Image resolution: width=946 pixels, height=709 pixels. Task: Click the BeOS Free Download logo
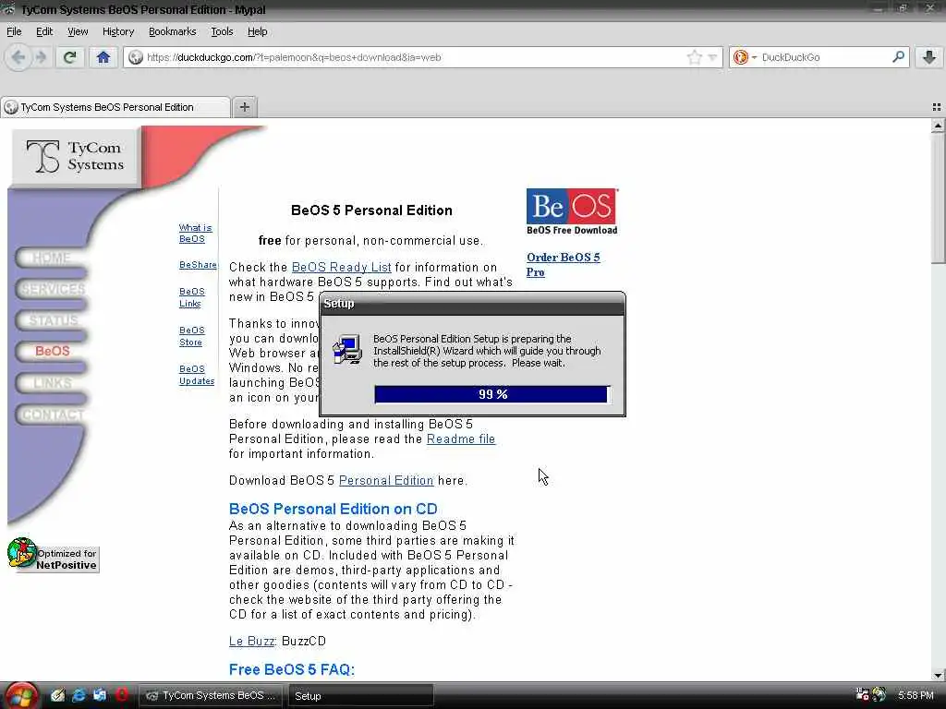572,211
